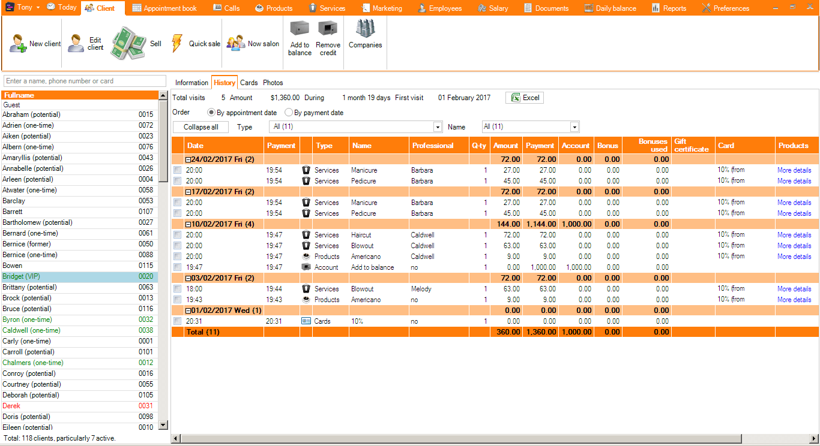Open the Daily balance section
This screenshot has height=446, width=820.
coord(610,8)
